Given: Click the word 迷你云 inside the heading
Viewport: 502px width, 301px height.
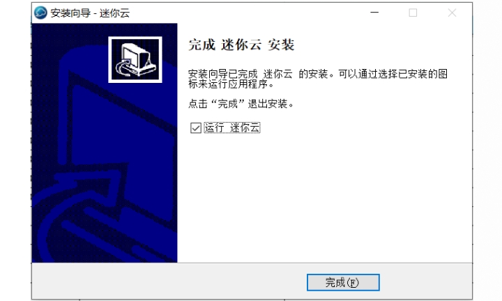Looking at the screenshot, I should 241,45.
